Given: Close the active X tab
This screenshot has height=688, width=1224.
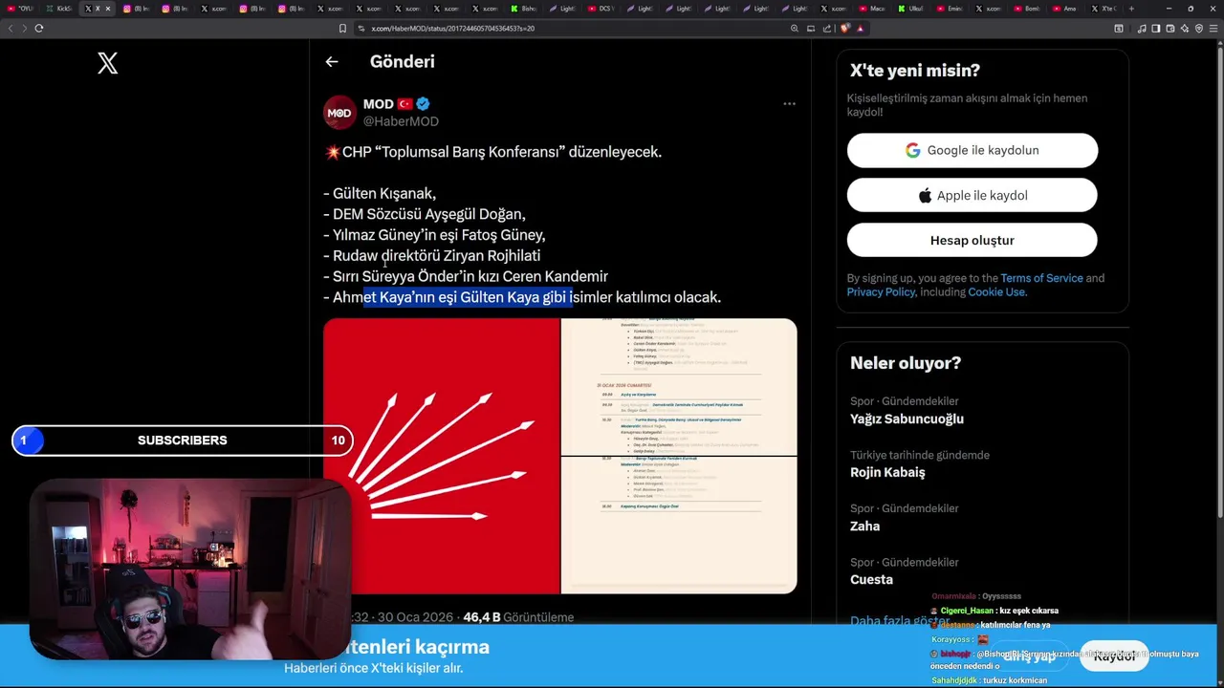Looking at the screenshot, I should (x=107, y=9).
